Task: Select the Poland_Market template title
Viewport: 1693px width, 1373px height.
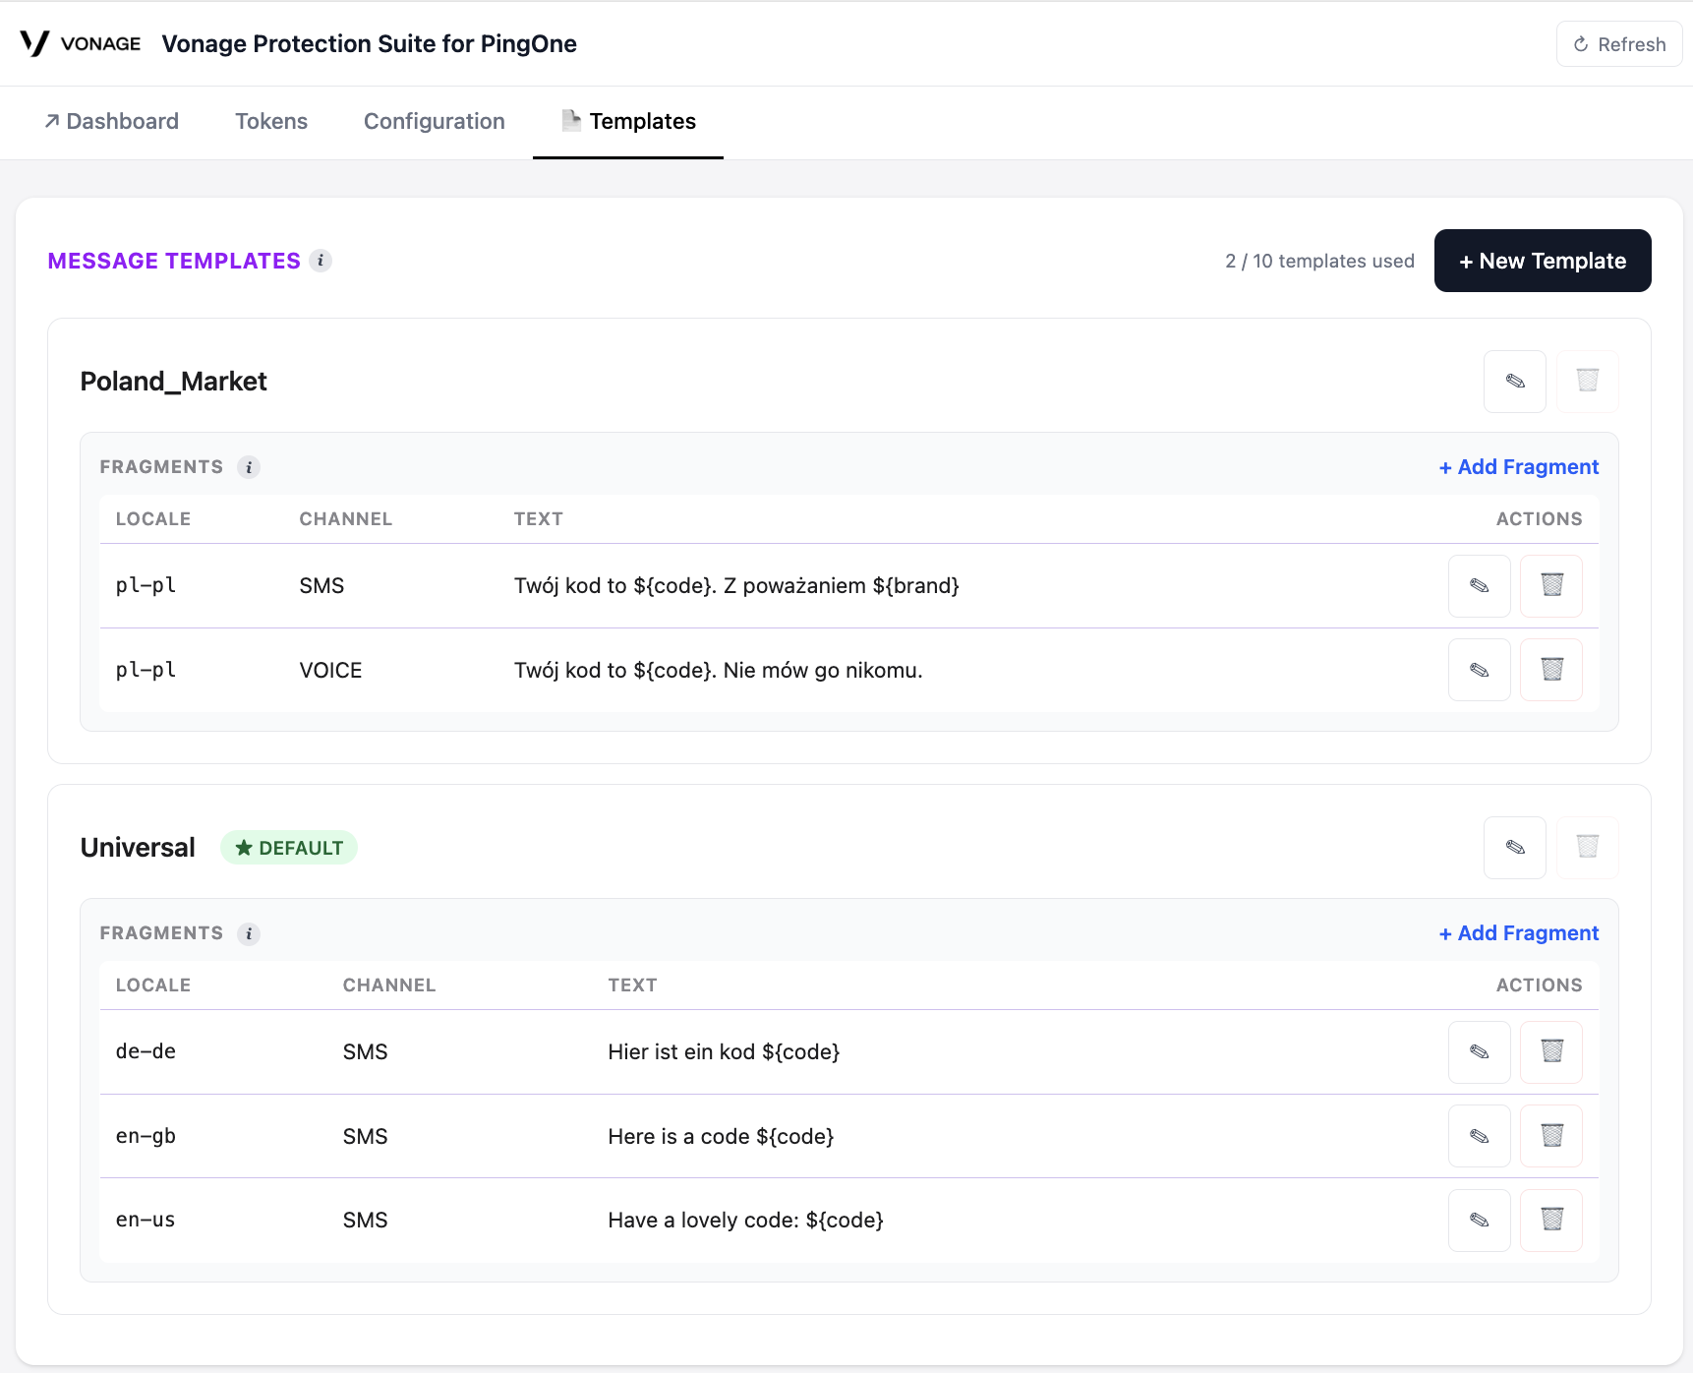Action: [x=173, y=382]
